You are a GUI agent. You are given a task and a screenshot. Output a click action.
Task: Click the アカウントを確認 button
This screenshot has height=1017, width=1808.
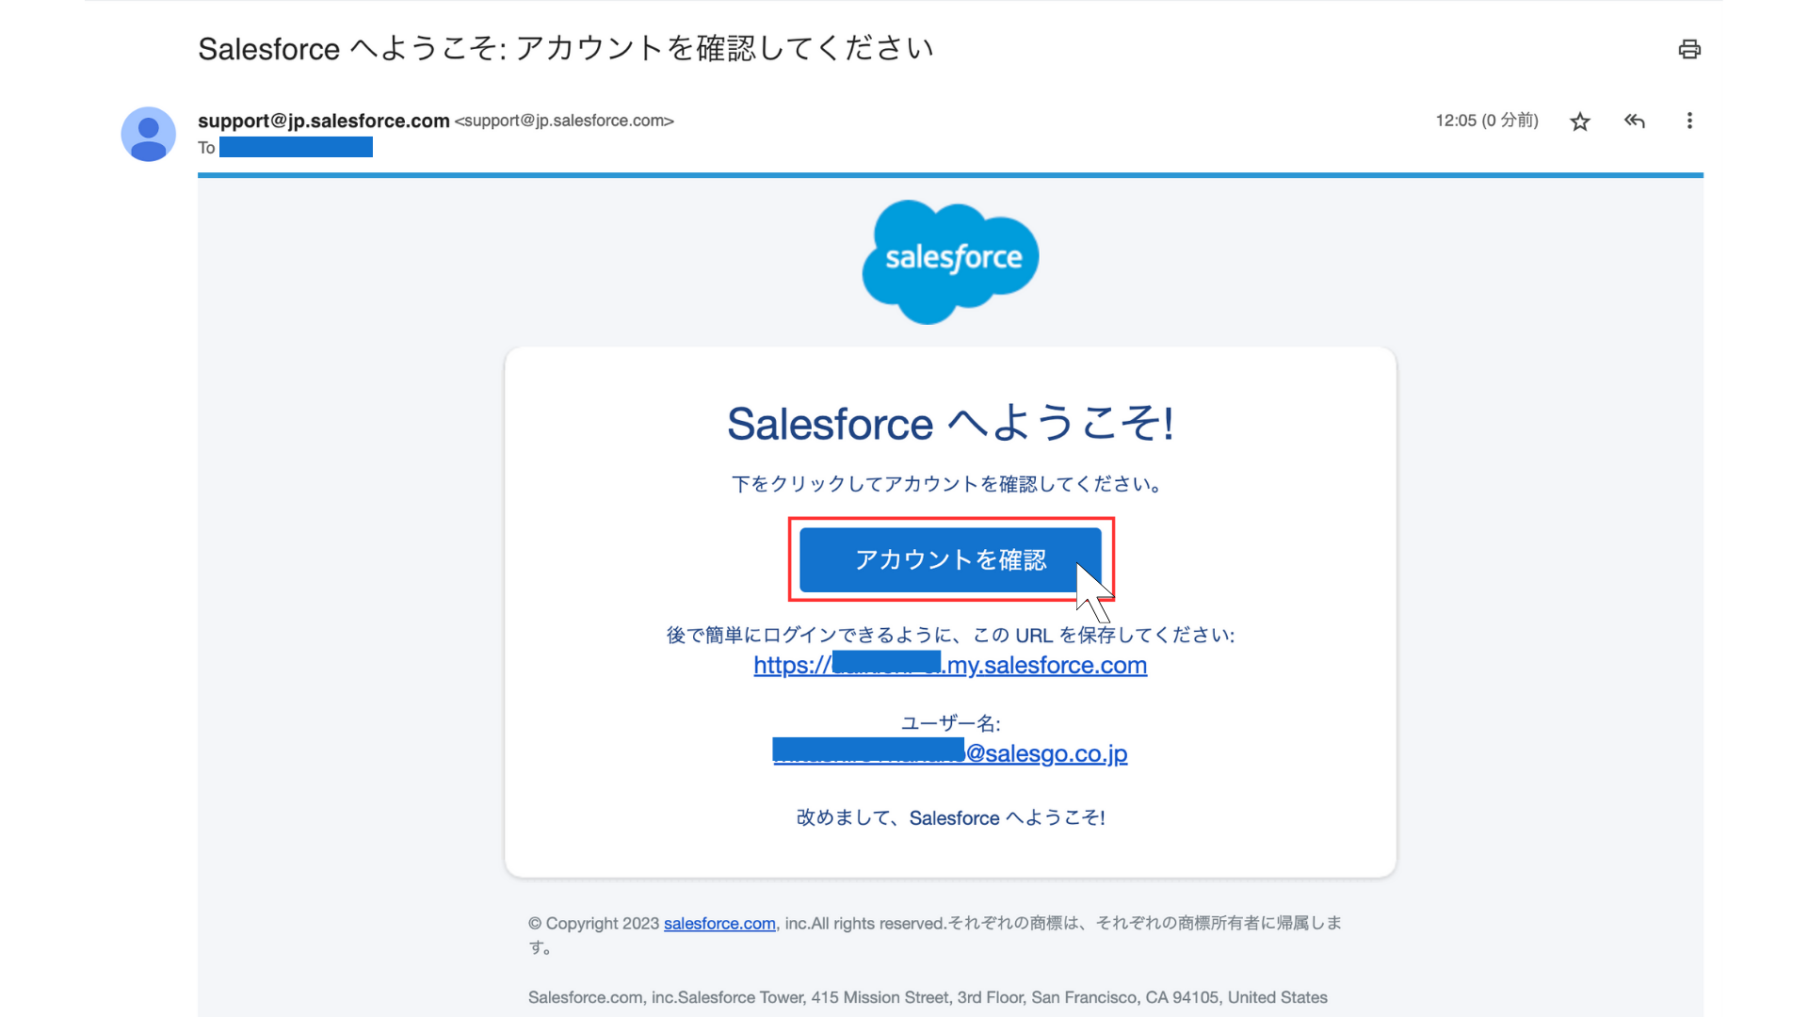pyautogui.click(x=950, y=559)
